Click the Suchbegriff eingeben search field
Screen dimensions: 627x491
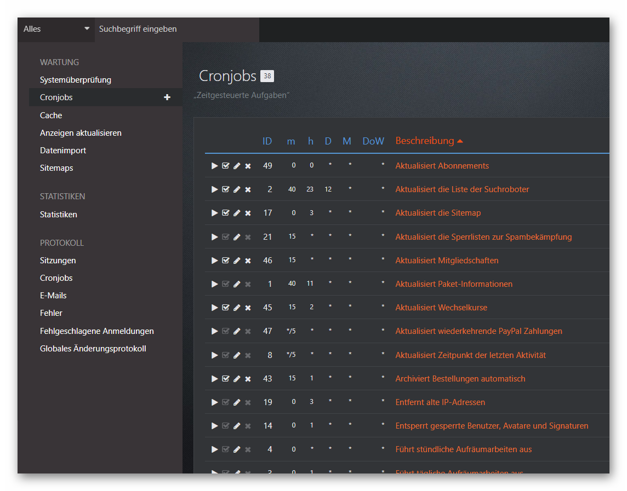[176, 29]
